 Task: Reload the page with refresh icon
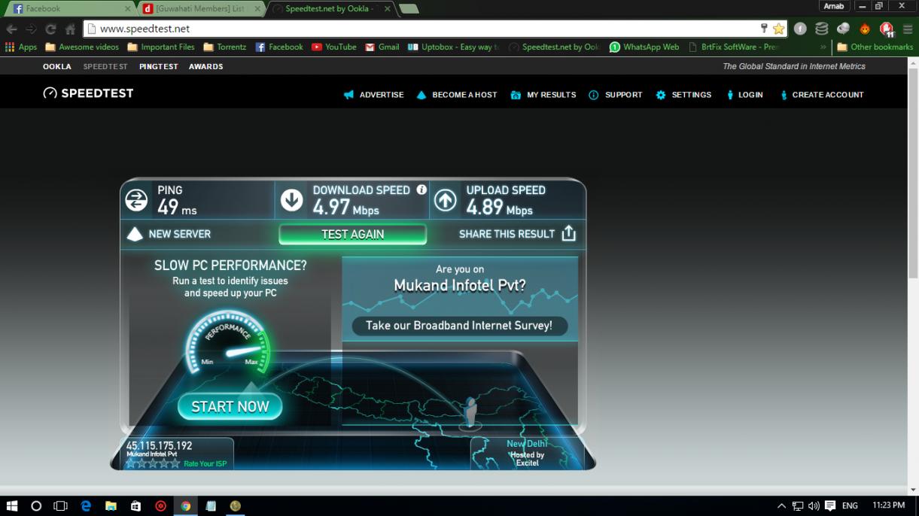pyautogui.click(x=50, y=29)
